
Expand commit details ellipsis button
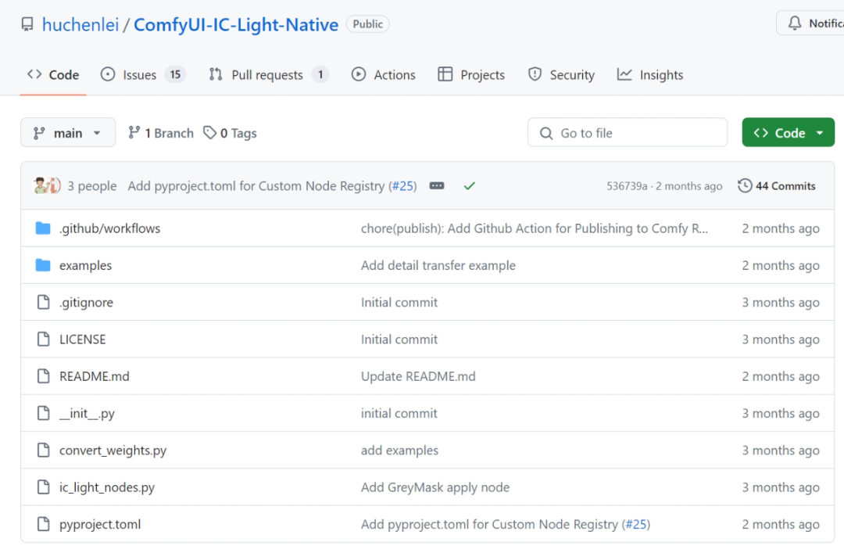point(437,186)
